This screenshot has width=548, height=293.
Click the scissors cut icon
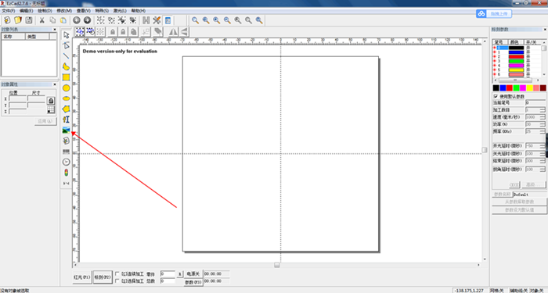click(42, 20)
